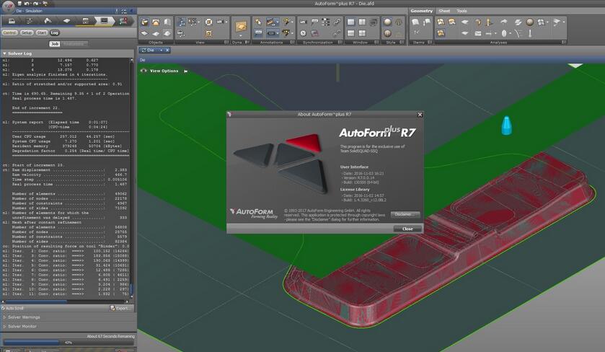The width and height of the screenshot is (605, 352).
Task: Click the Save icon in quick access bar
Action: pos(20,4)
